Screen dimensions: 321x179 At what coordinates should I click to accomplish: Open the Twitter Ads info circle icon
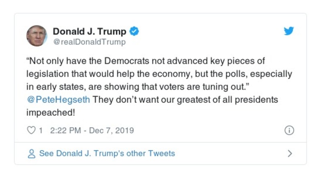click(289, 131)
